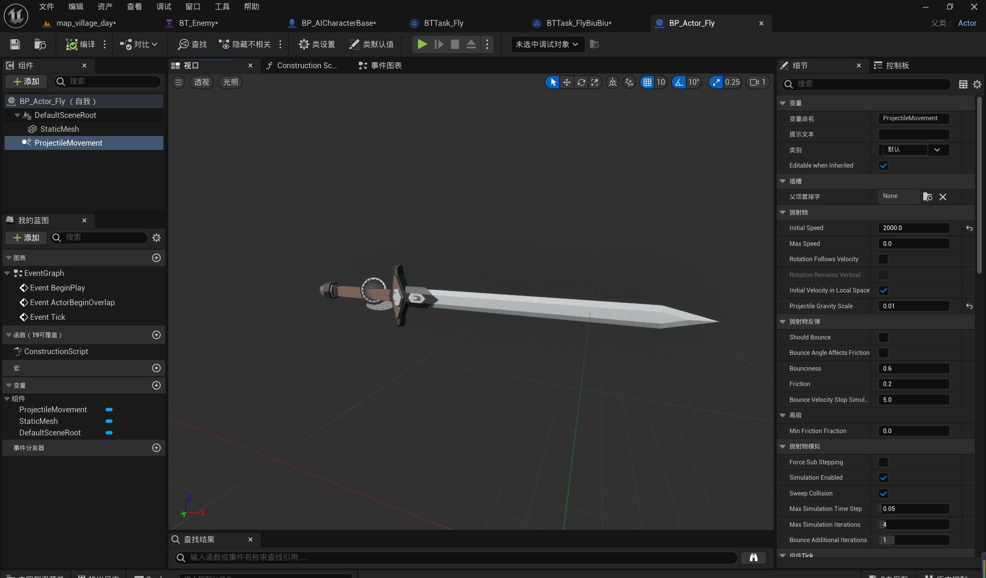
Task: Uncheck Sweep Collision checkbox
Action: point(883,494)
